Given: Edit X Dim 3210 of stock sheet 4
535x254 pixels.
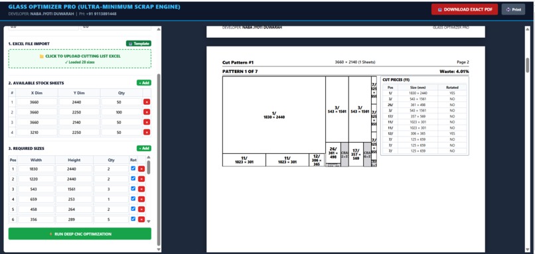Looking at the screenshot, I should point(37,132).
